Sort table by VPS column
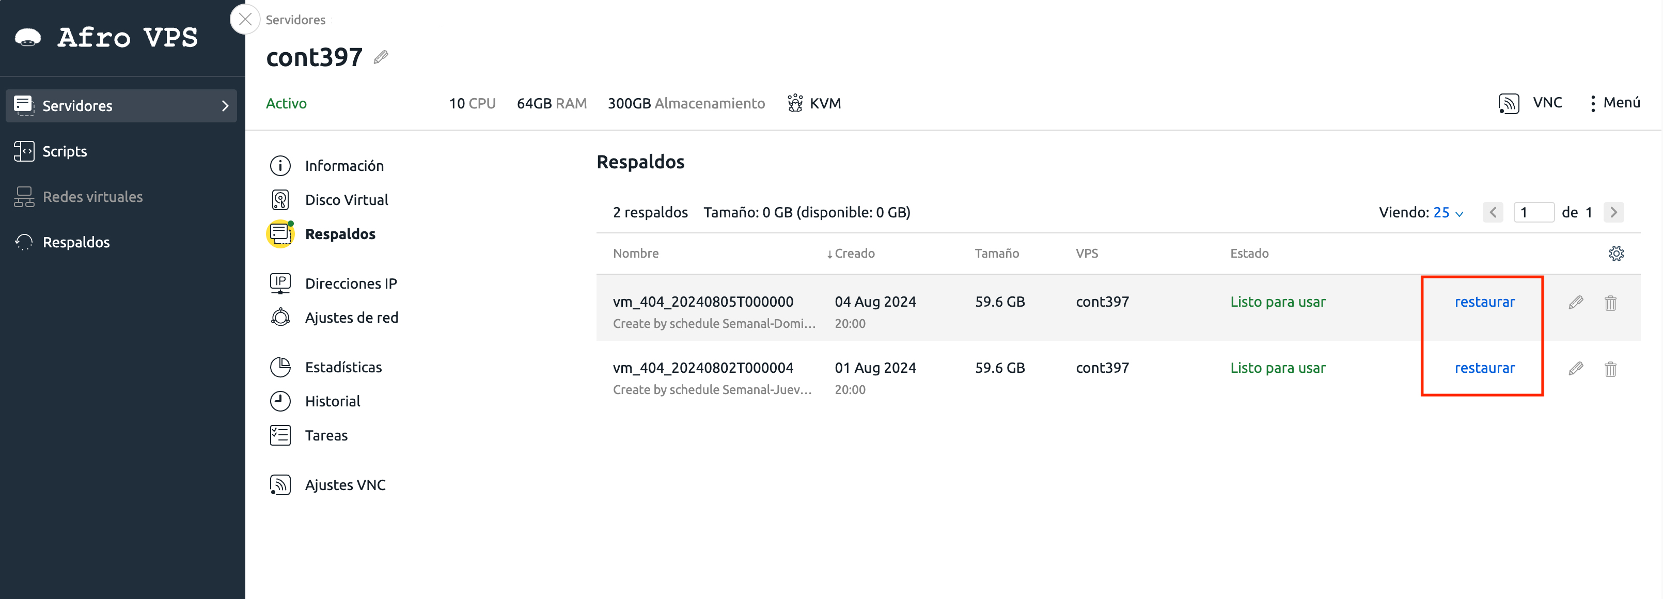 coord(1087,254)
